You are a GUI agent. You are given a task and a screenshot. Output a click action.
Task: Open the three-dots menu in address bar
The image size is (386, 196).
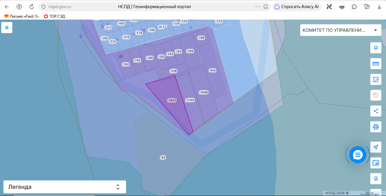258,7
